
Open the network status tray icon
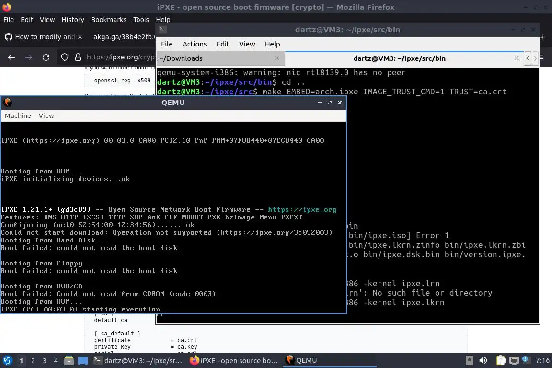[x=514, y=360]
